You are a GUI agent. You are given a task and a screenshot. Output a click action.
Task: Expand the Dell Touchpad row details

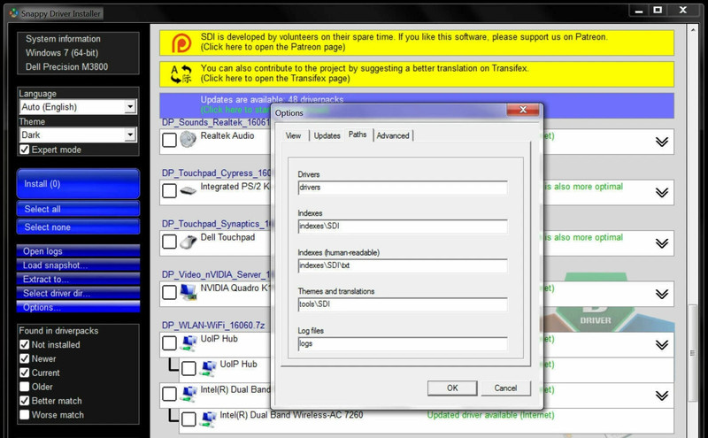(662, 243)
